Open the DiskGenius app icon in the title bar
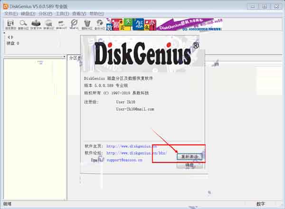The height and width of the screenshot is (209, 285). [x=6, y=6]
